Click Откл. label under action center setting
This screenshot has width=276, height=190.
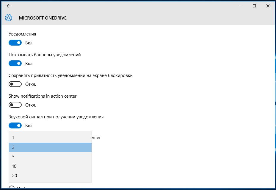31,105
